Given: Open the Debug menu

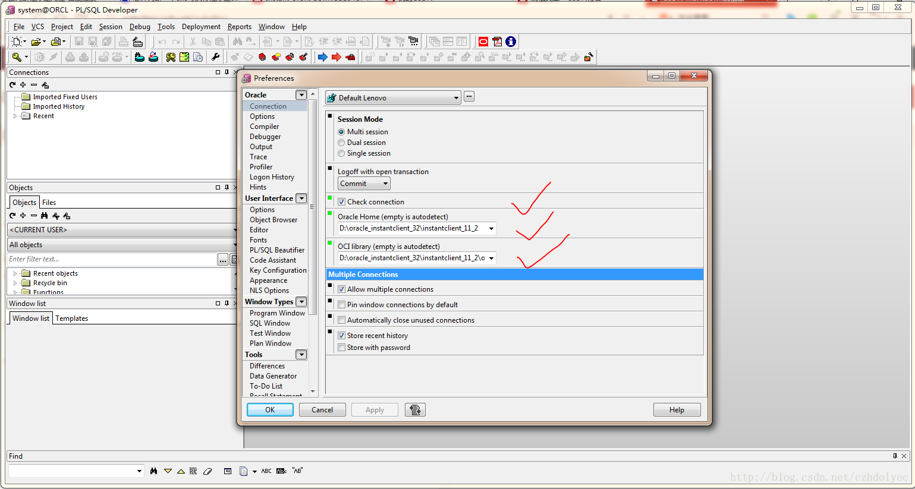Looking at the screenshot, I should (140, 27).
